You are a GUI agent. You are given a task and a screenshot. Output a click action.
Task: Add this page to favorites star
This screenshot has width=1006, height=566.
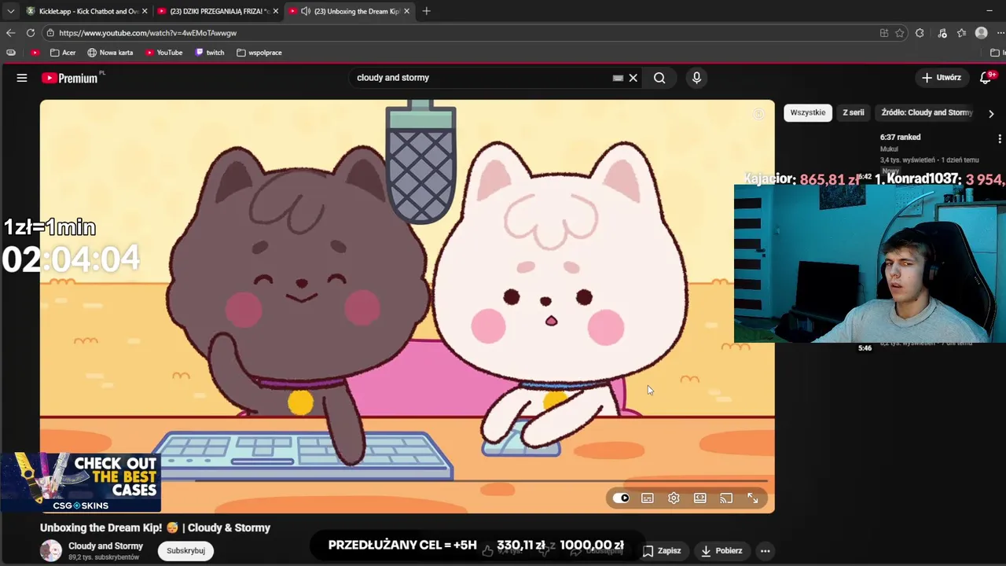[900, 33]
